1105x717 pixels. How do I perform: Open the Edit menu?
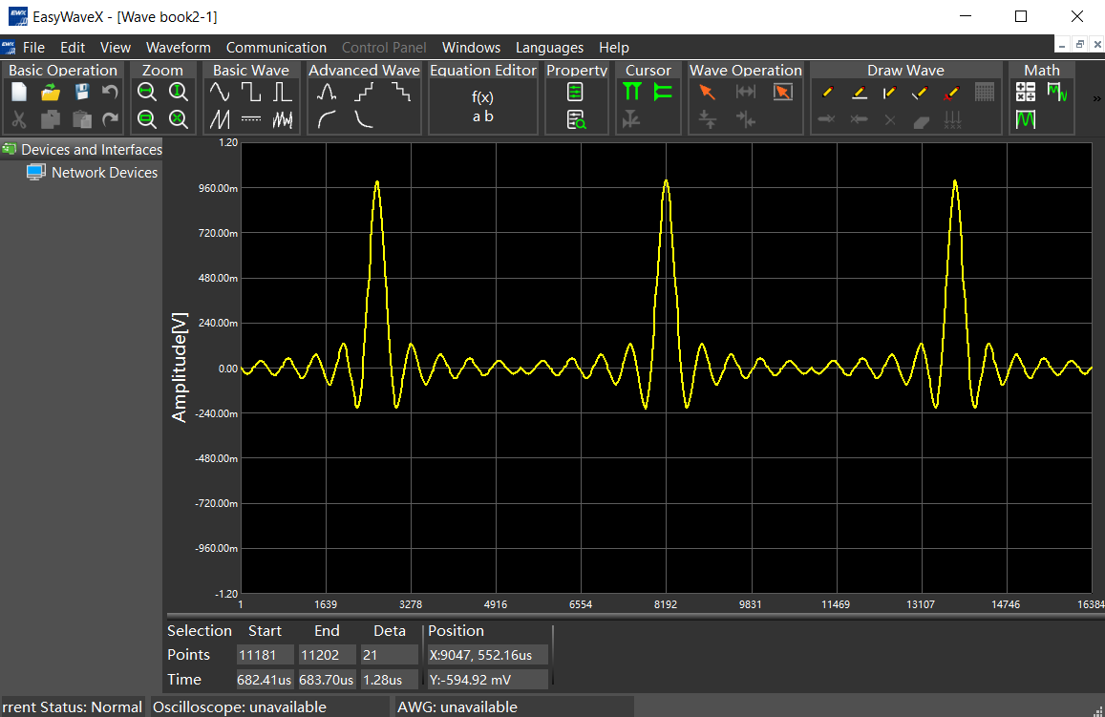73,47
